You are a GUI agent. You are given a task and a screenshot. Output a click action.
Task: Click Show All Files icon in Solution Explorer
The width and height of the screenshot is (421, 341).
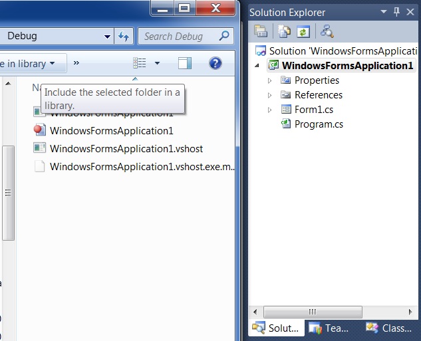284,31
